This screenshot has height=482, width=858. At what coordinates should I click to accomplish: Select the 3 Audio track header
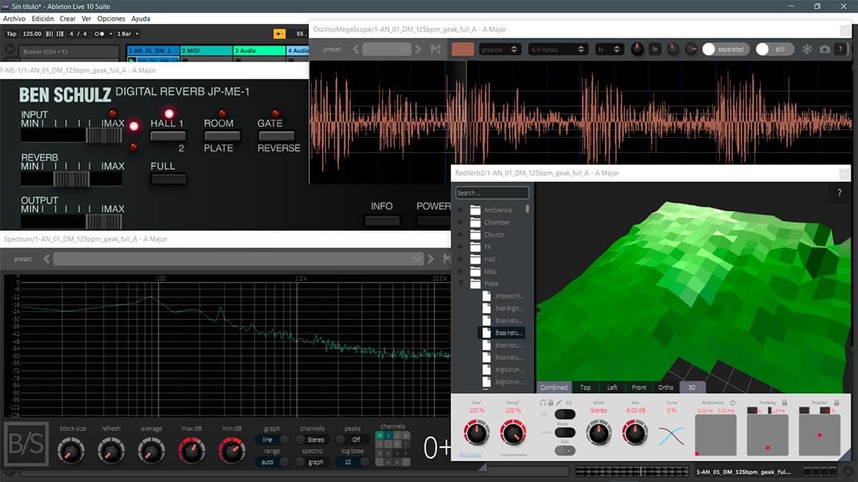point(260,51)
